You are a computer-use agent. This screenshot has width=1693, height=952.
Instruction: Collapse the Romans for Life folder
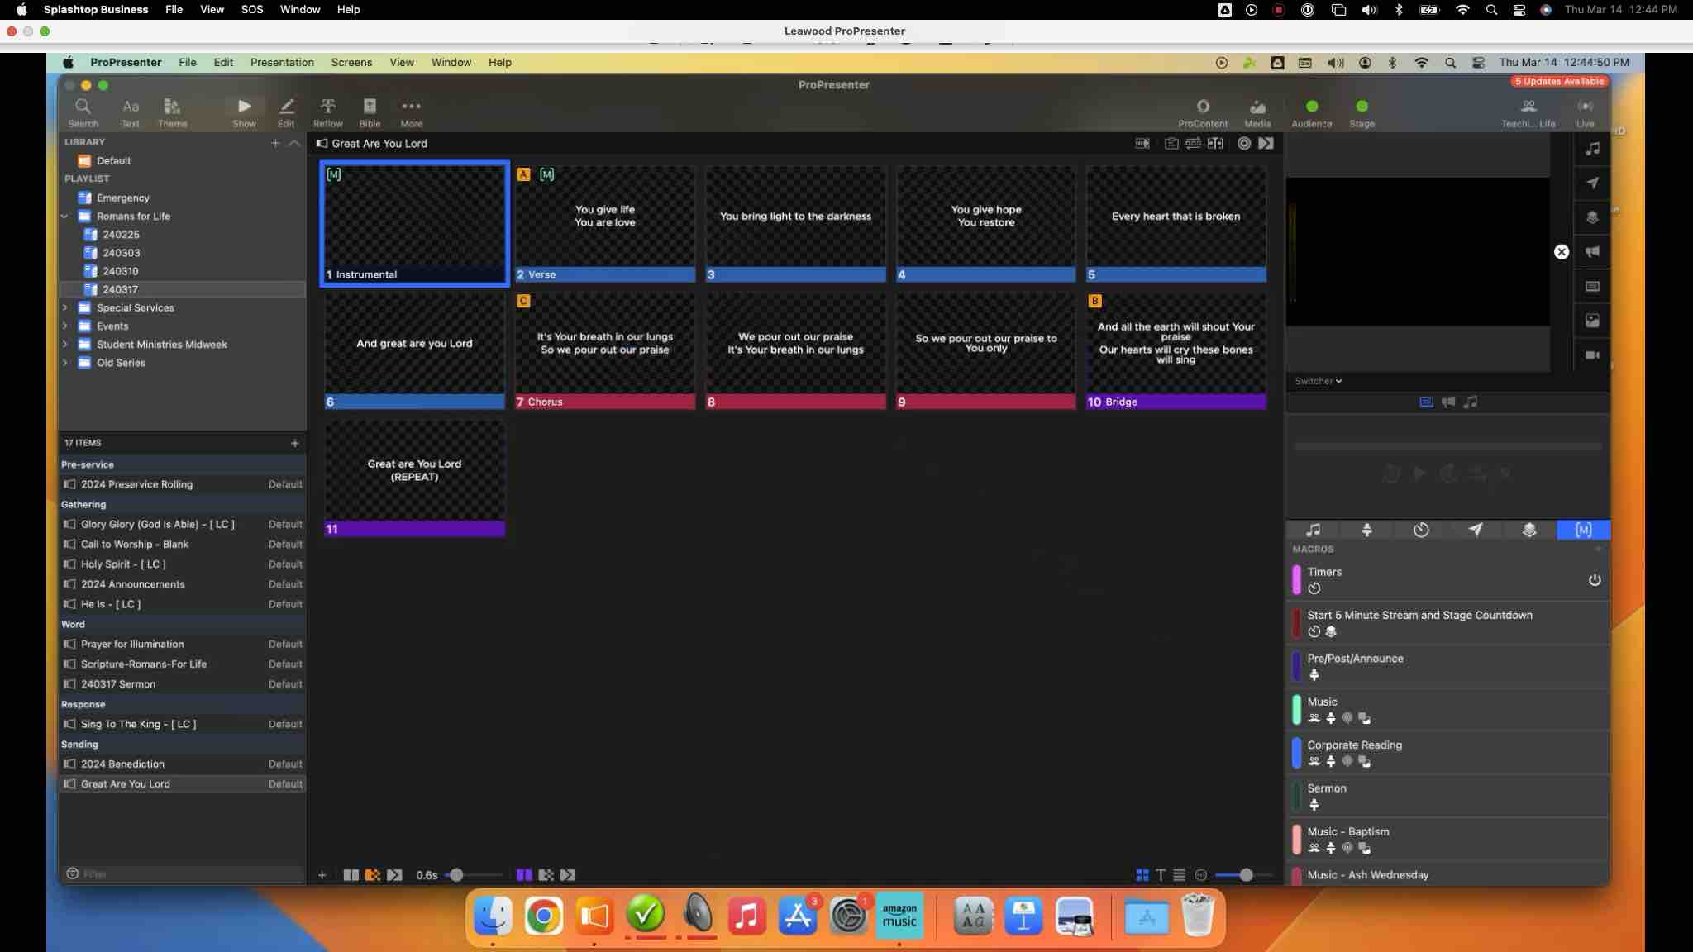65,217
